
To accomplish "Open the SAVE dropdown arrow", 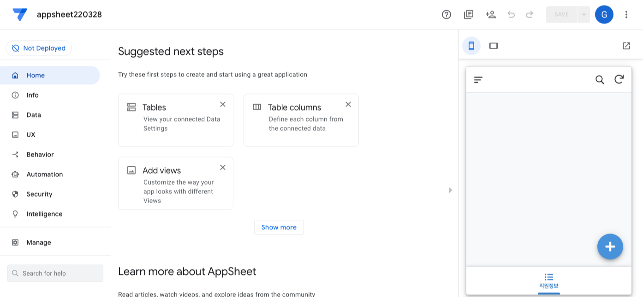I will 584,14.
